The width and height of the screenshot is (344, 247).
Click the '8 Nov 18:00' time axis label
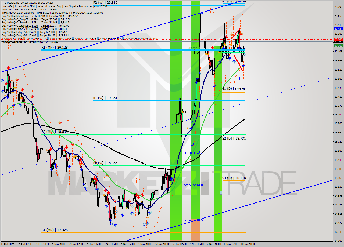tap(248, 244)
